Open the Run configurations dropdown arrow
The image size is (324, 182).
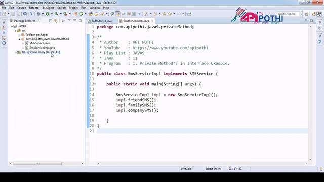pyautogui.click(x=52, y=14)
